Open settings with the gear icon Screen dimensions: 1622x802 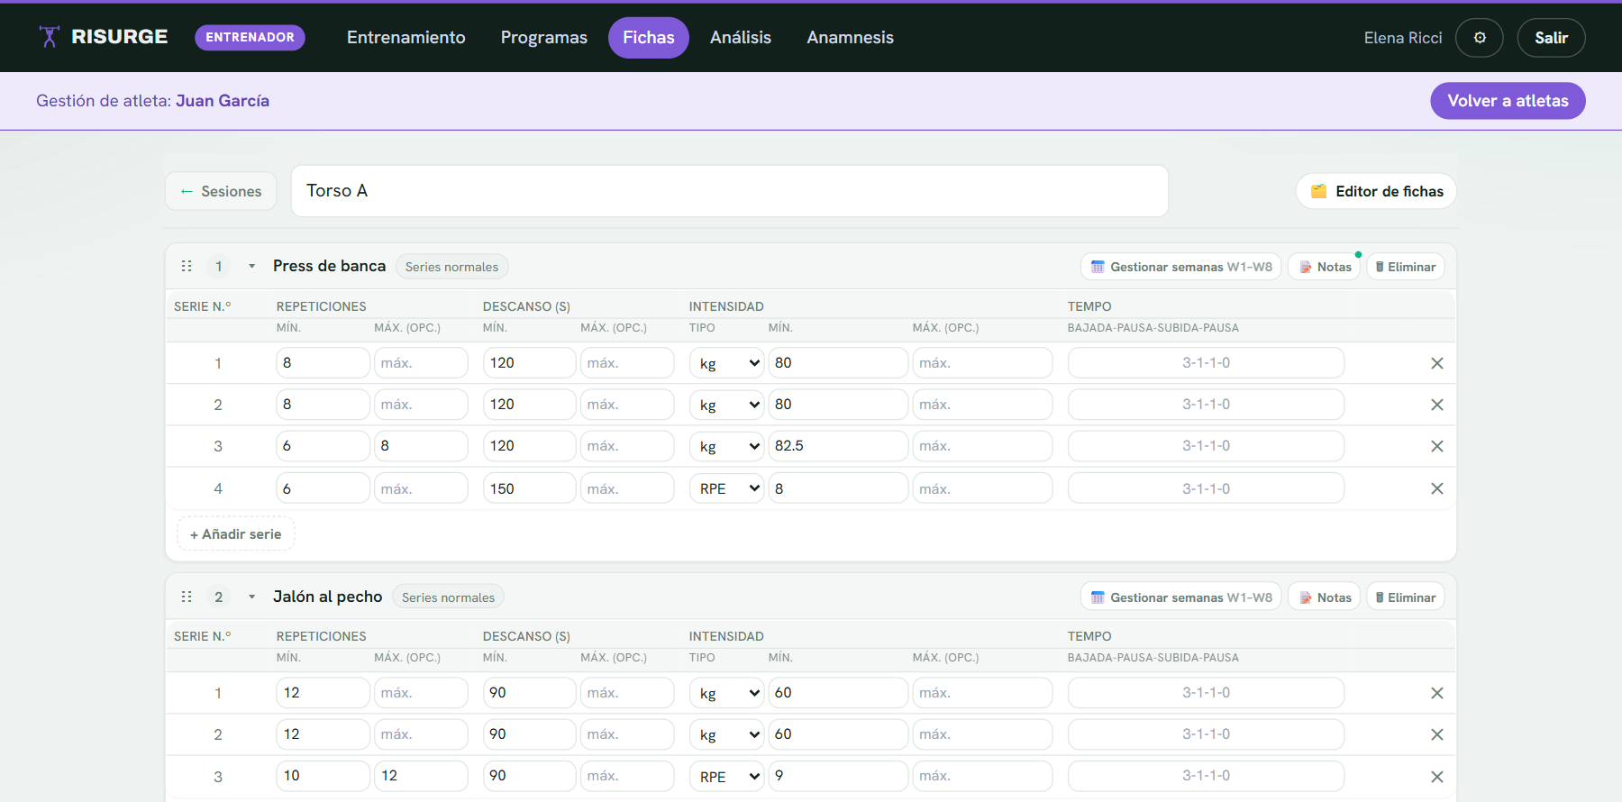(x=1480, y=38)
